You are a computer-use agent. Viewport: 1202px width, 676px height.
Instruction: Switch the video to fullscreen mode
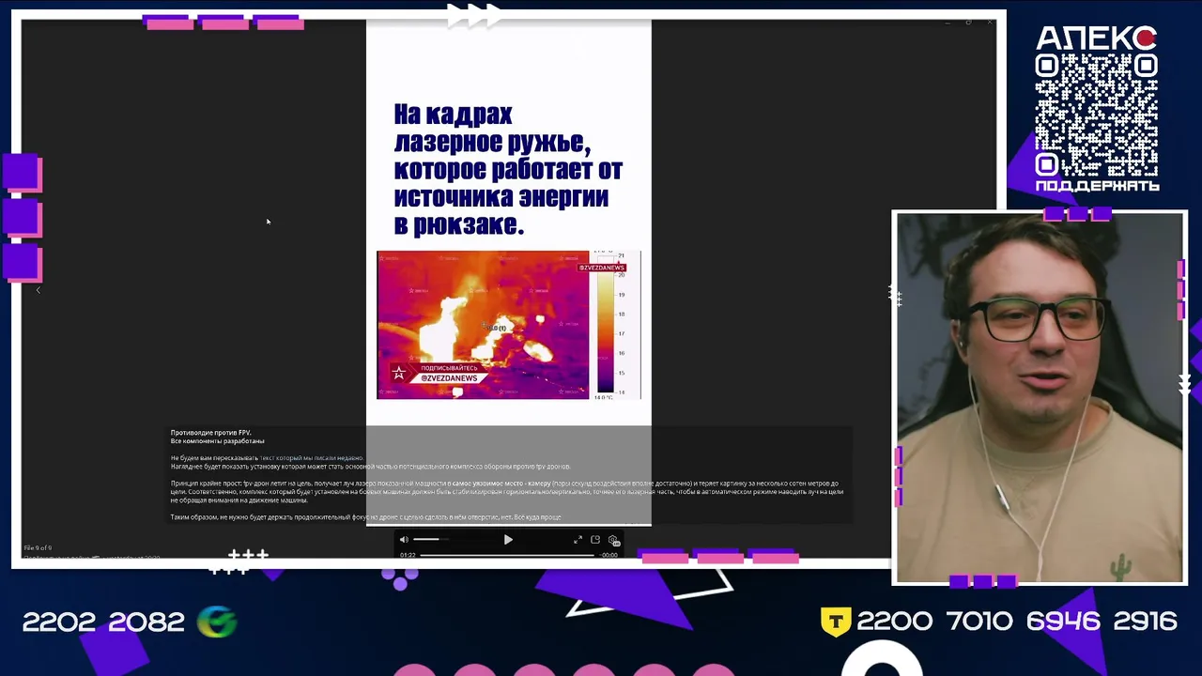578,540
